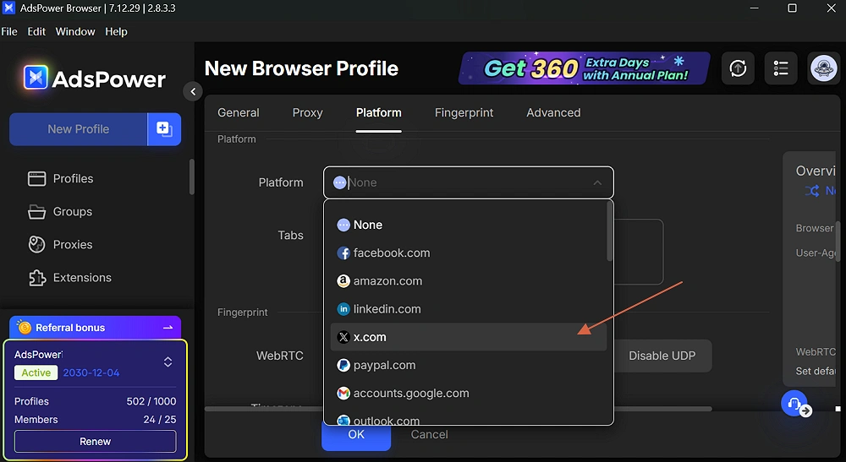Open Proxies section in sidebar
This screenshot has height=462, width=846.
tap(73, 245)
